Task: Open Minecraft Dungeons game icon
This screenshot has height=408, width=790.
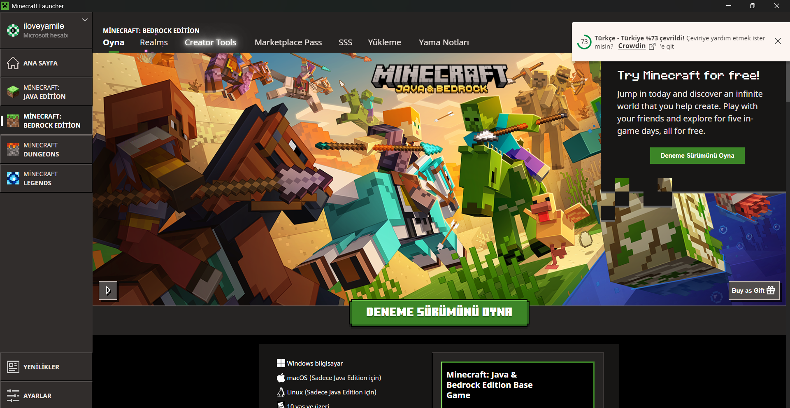Action: pyautogui.click(x=13, y=149)
